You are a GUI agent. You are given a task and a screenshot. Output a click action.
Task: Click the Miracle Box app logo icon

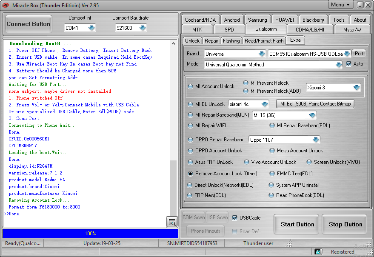[x=6, y=5]
